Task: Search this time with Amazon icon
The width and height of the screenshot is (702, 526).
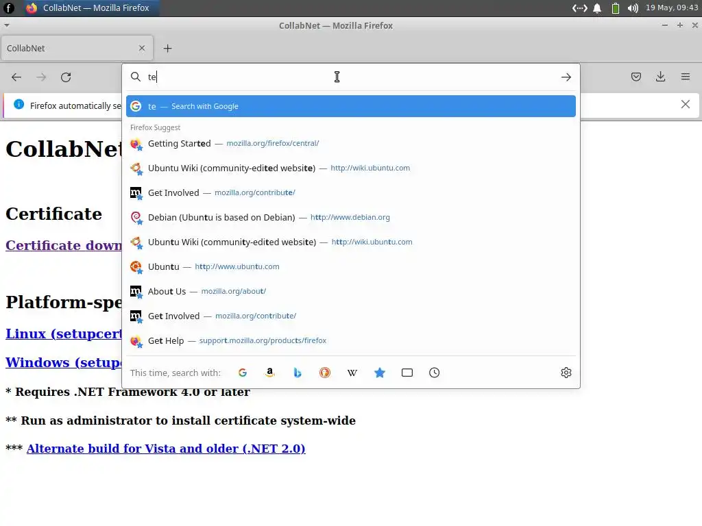Action: tap(270, 373)
